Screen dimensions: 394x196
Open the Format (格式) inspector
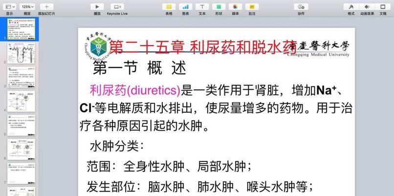(351, 7)
